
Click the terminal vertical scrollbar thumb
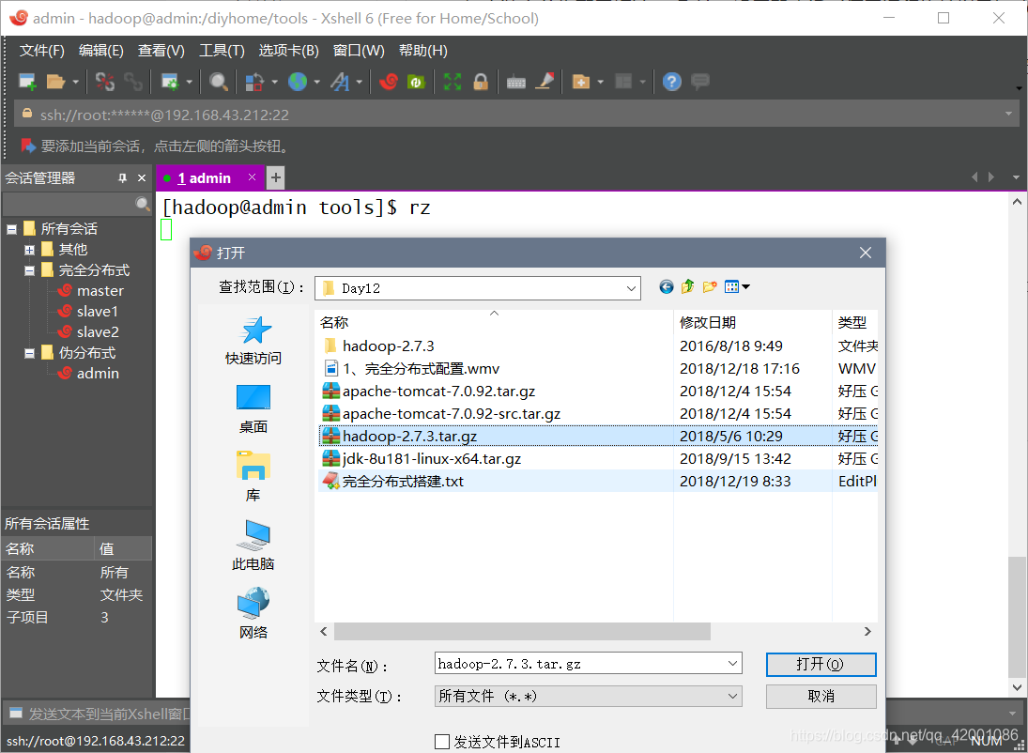point(1017,617)
